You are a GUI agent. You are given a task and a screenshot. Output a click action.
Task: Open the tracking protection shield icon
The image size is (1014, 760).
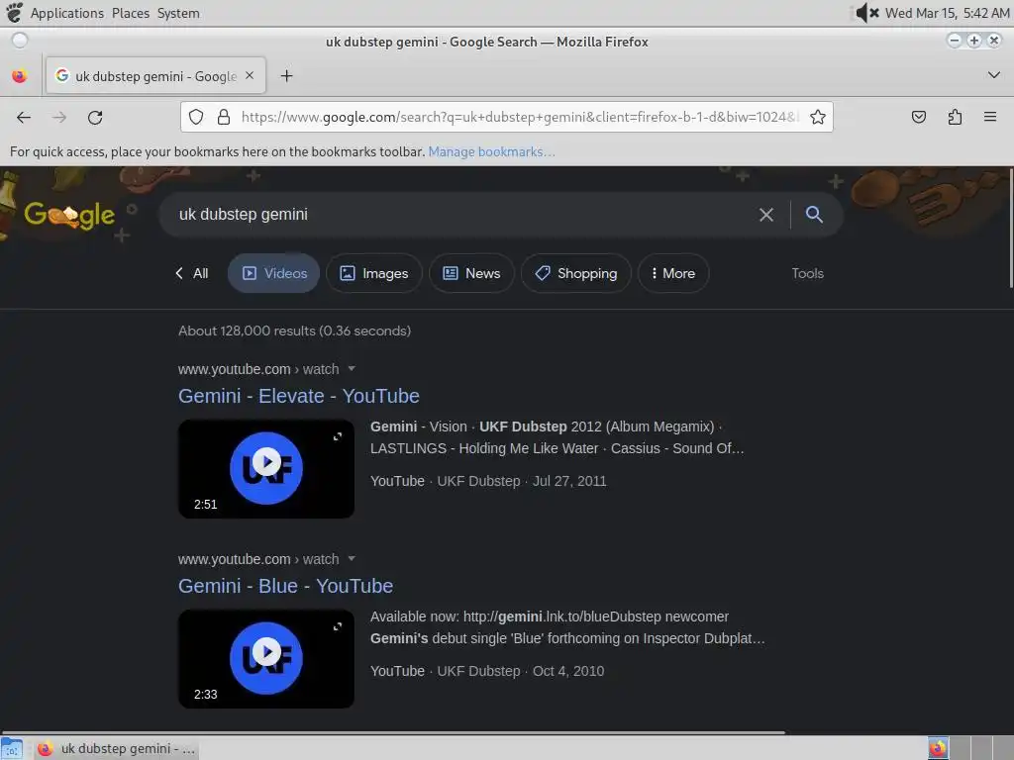[196, 117]
